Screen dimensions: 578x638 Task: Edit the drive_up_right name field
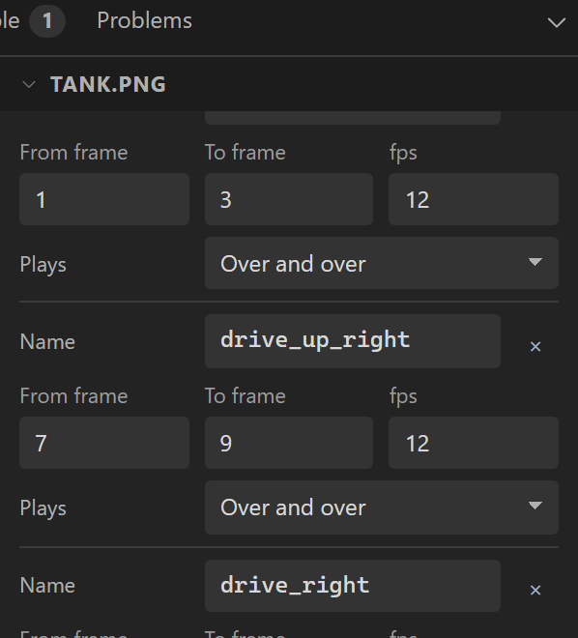pos(353,341)
